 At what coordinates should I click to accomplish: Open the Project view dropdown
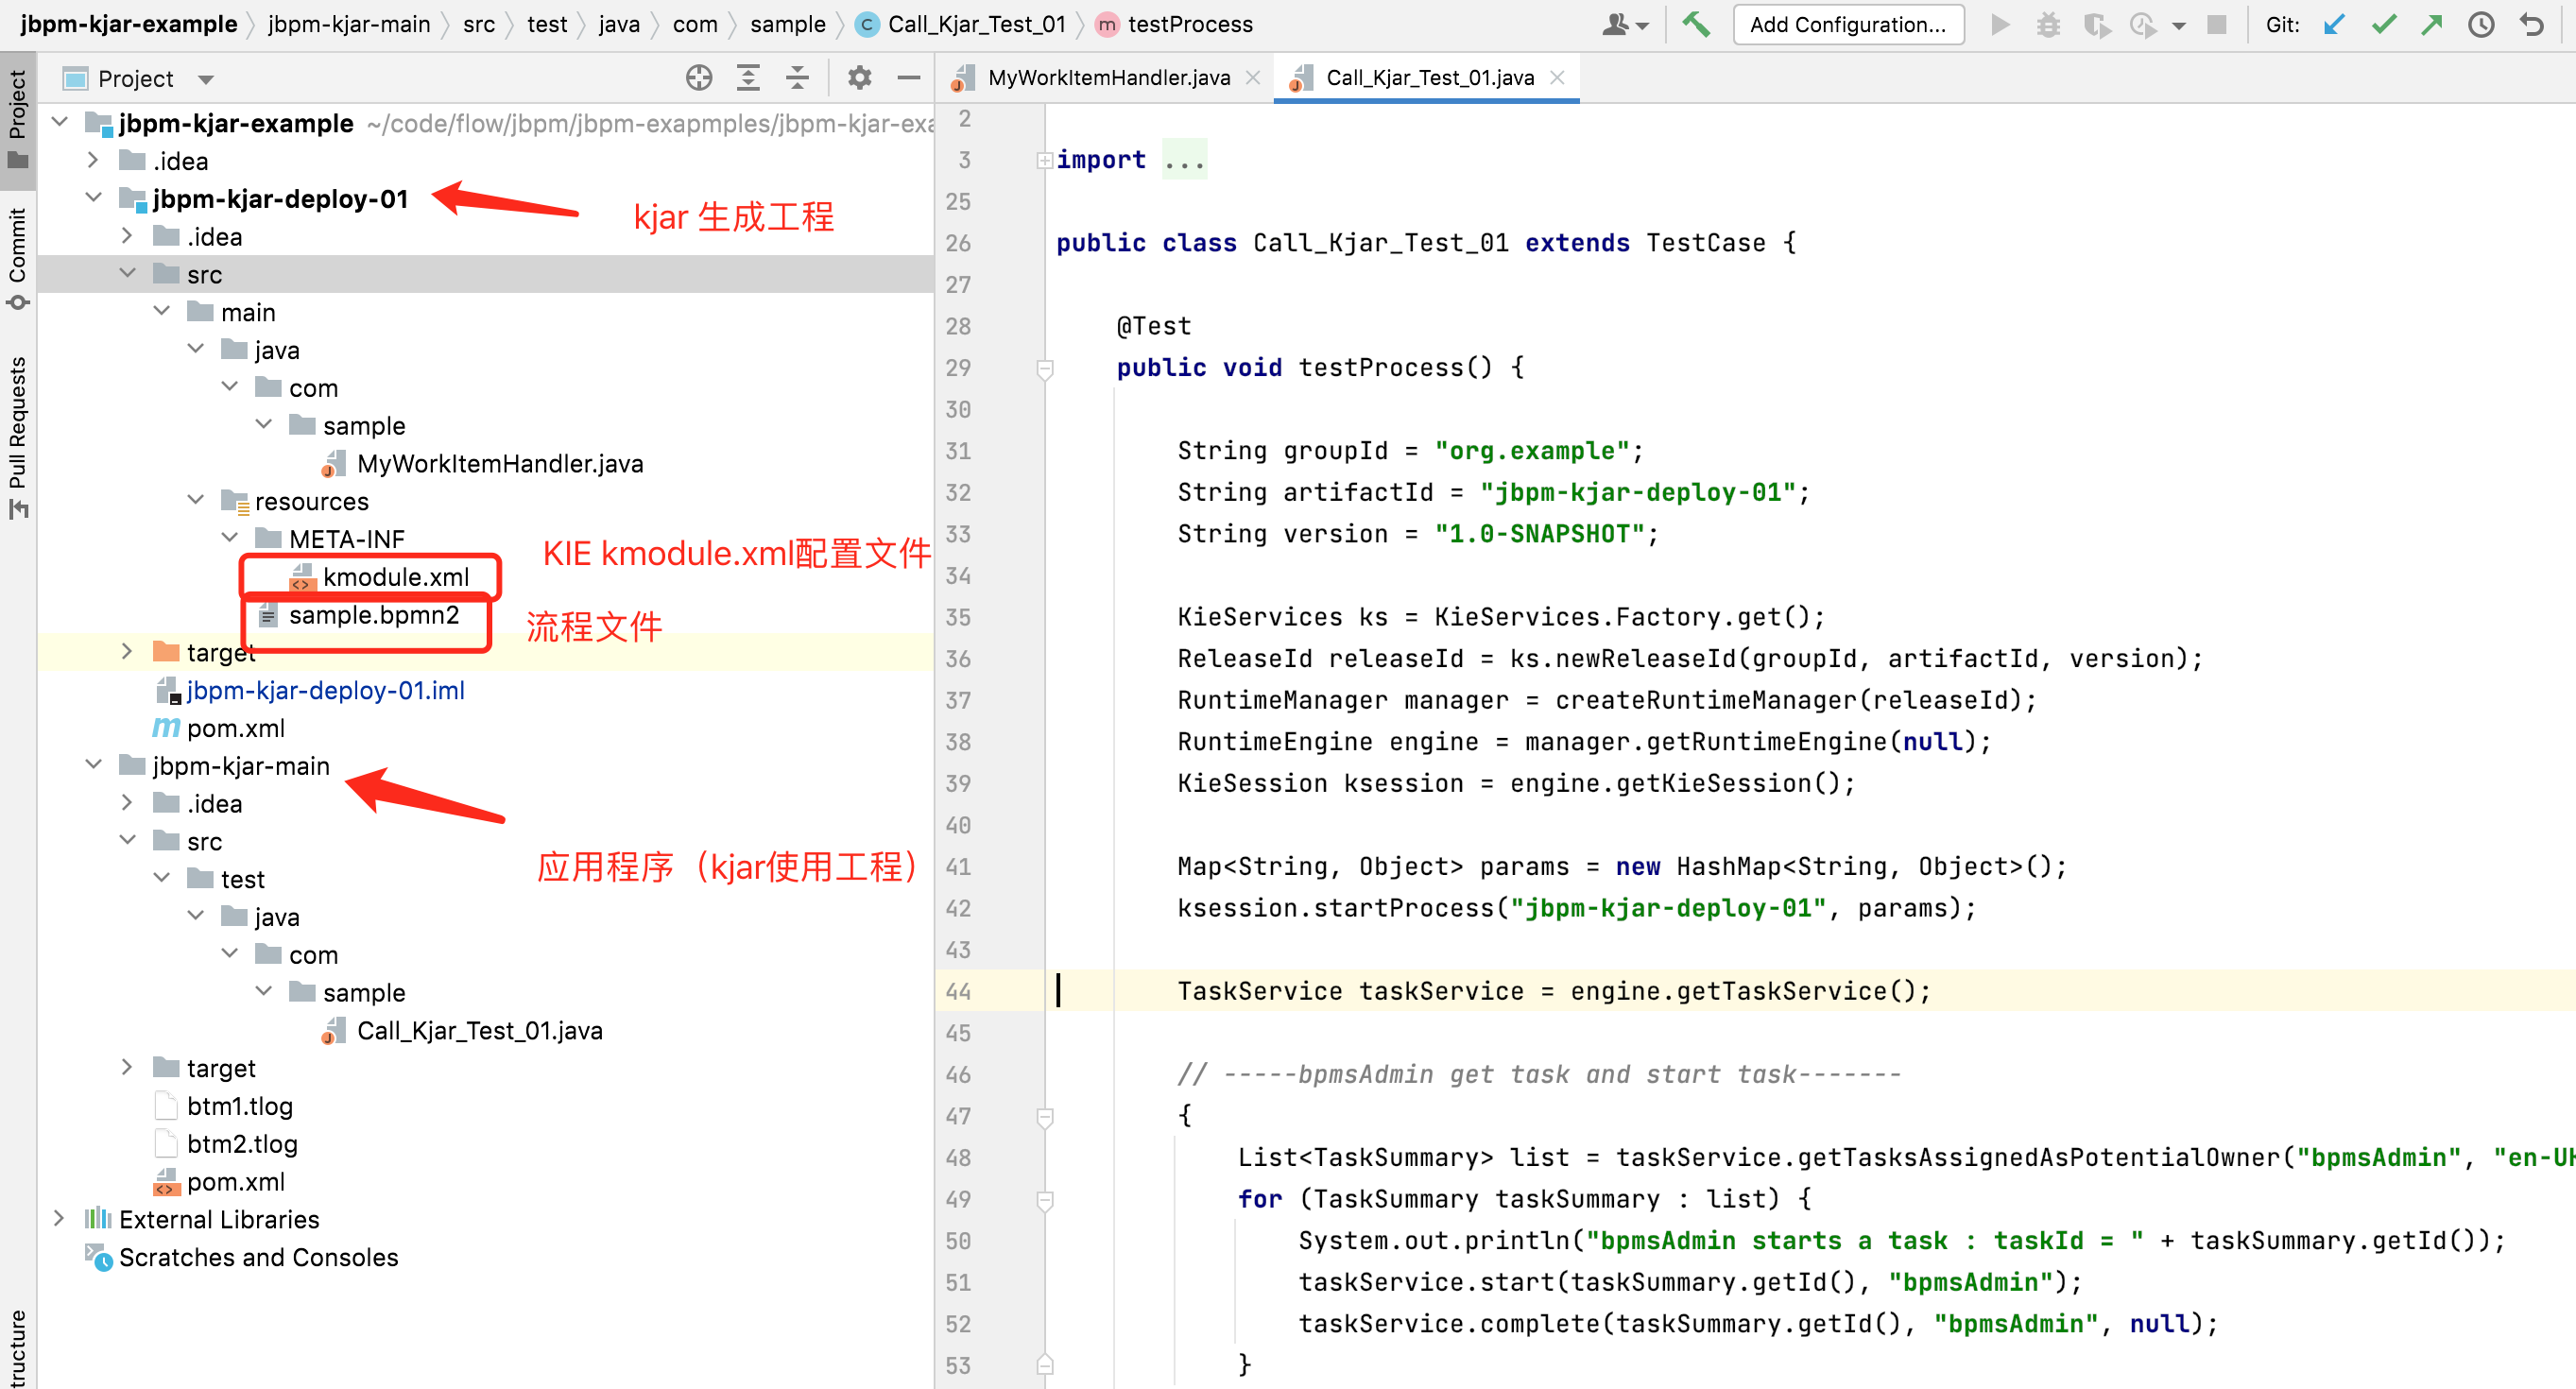(206, 79)
